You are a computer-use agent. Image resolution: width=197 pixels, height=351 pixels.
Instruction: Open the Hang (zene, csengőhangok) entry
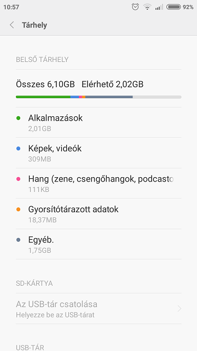[99, 183]
